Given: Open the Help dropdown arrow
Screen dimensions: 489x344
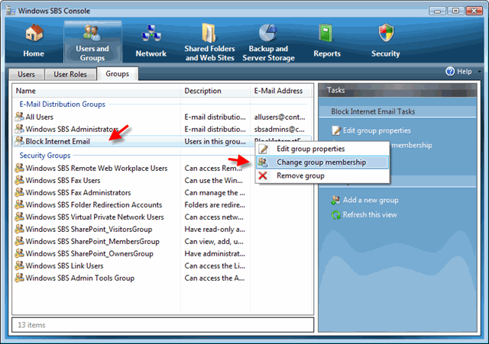Looking at the screenshot, I should pos(479,72).
